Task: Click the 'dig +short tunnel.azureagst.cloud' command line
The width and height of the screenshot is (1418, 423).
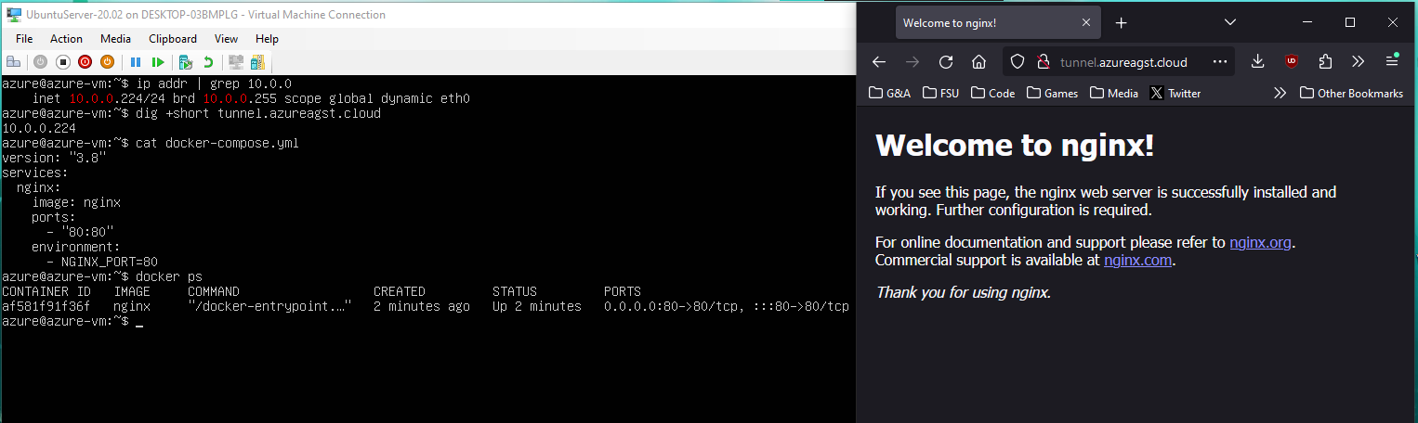Action: (257, 113)
